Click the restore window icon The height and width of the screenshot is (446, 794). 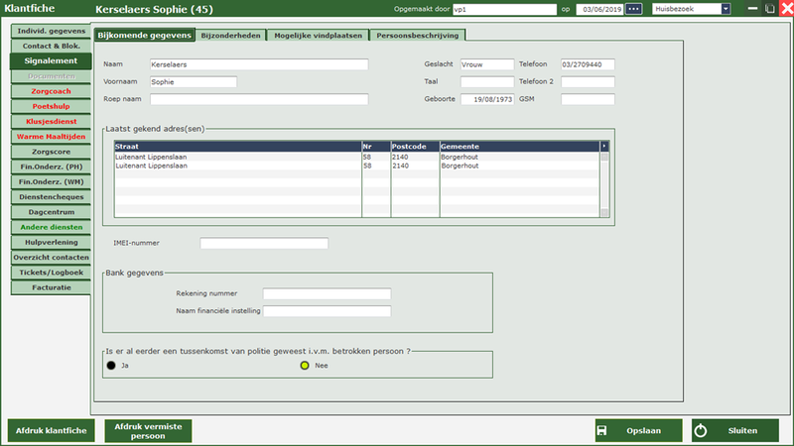(770, 9)
